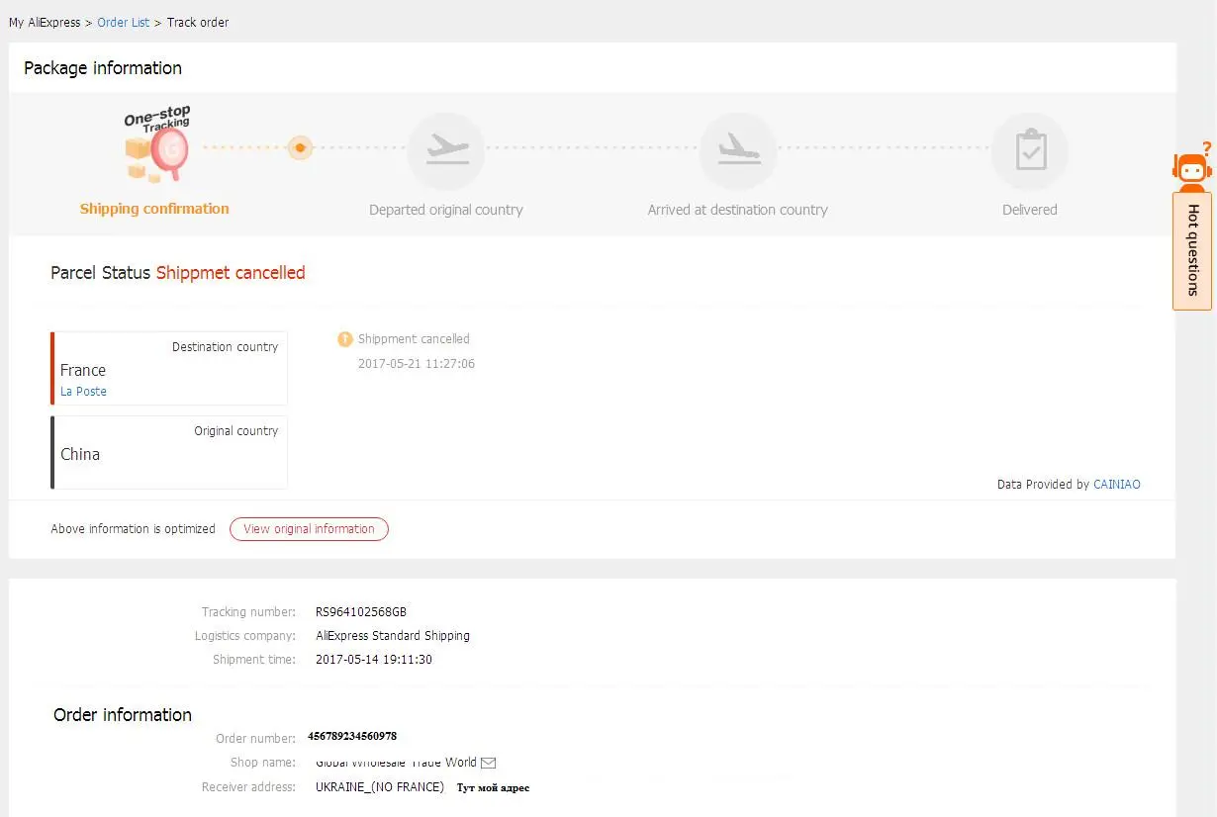This screenshot has width=1217, height=817.
Task: Open the La Poste link
Action: [x=83, y=392]
